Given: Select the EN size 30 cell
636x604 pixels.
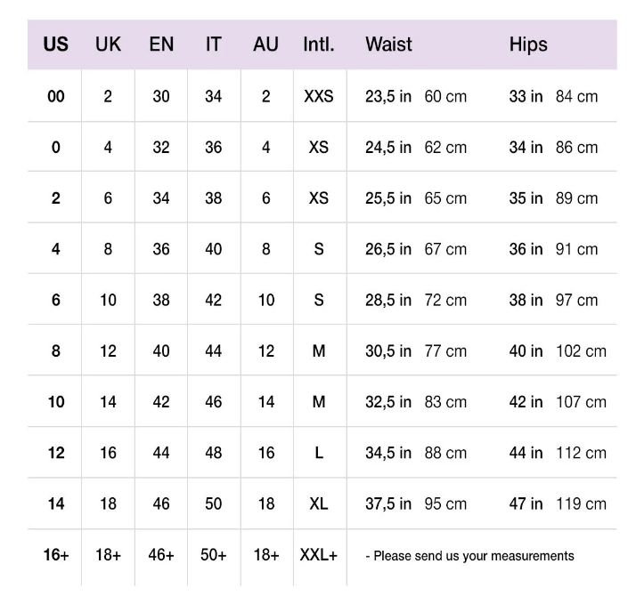Looking at the screenshot, I should point(161,96).
